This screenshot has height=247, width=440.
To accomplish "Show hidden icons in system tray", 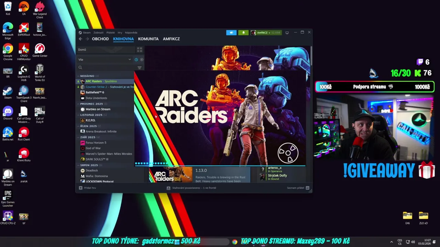I will (x=392, y=242).
